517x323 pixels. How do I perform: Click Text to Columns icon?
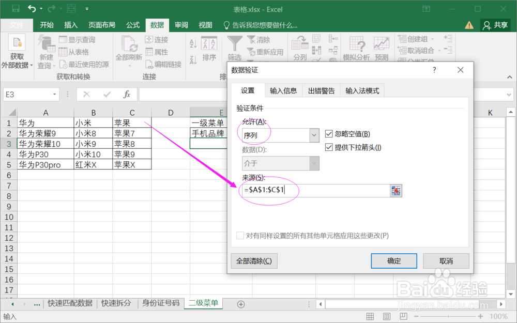(300, 44)
